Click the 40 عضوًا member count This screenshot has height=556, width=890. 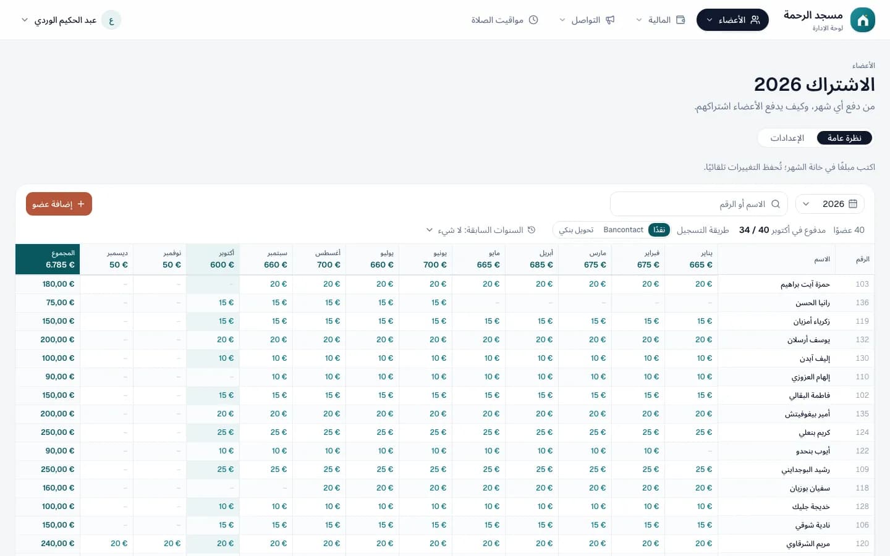849,230
